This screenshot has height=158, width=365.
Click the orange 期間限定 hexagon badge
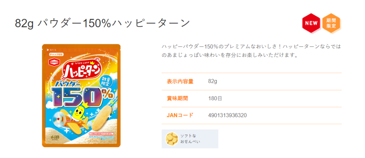pyautogui.click(x=331, y=23)
